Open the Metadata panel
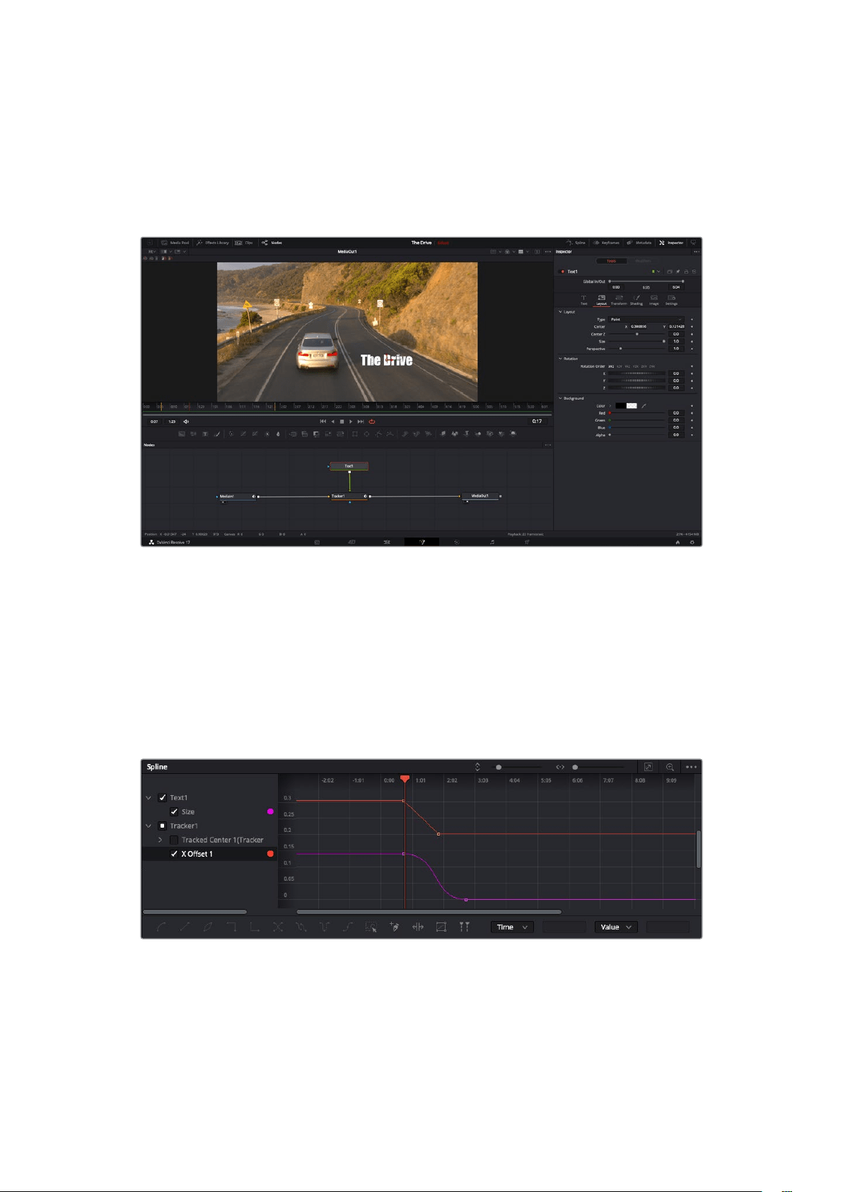843x1192 pixels. coord(639,243)
